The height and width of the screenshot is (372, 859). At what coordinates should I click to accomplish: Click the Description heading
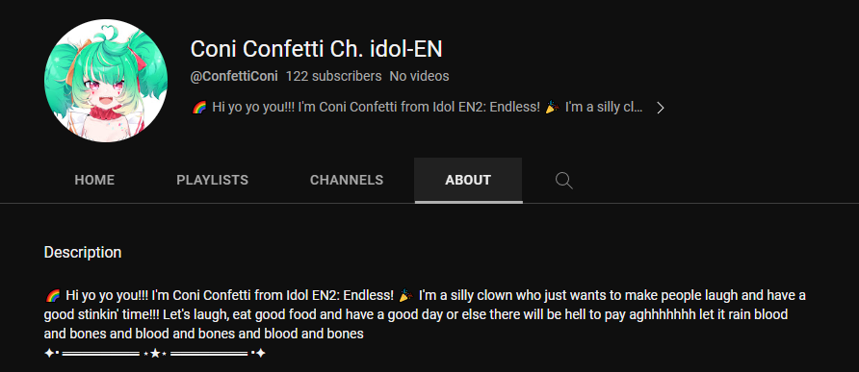(x=83, y=252)
